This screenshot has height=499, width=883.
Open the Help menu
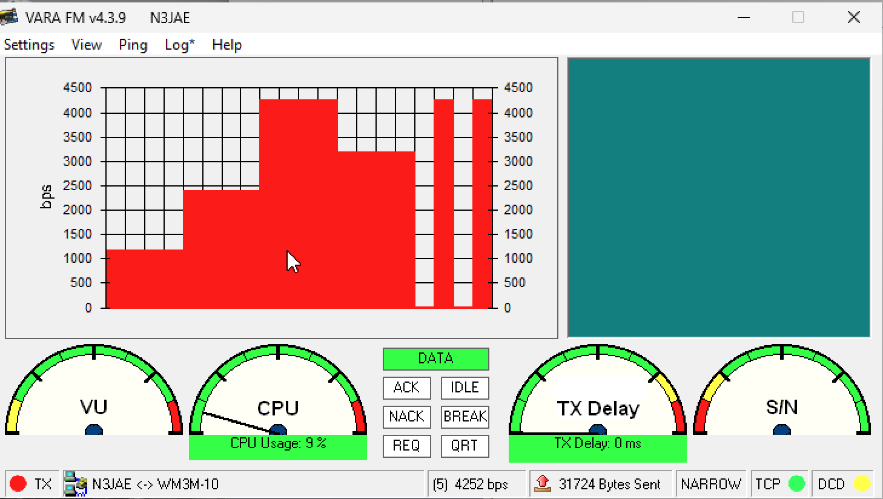pos(227,45)
